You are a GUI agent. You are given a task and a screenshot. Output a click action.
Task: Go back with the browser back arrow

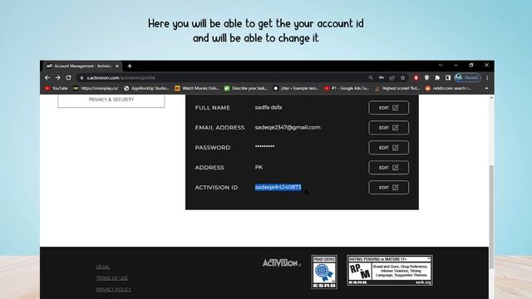47,77
